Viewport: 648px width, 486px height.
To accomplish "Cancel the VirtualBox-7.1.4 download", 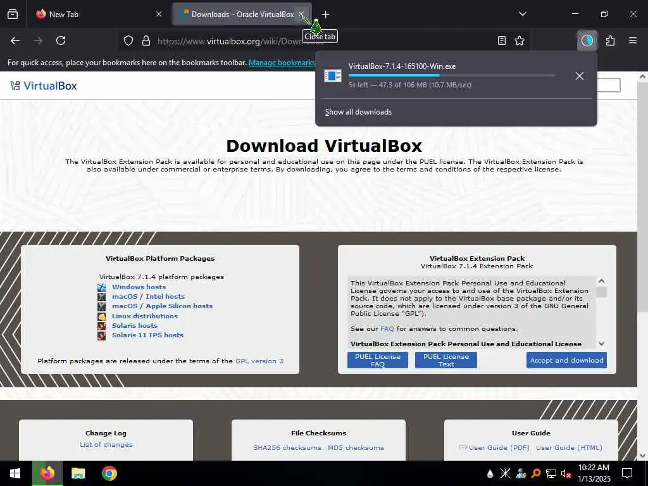I will click(580, 76).
